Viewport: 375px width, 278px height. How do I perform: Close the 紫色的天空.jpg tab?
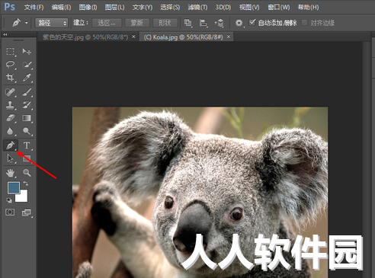(133, 37)
